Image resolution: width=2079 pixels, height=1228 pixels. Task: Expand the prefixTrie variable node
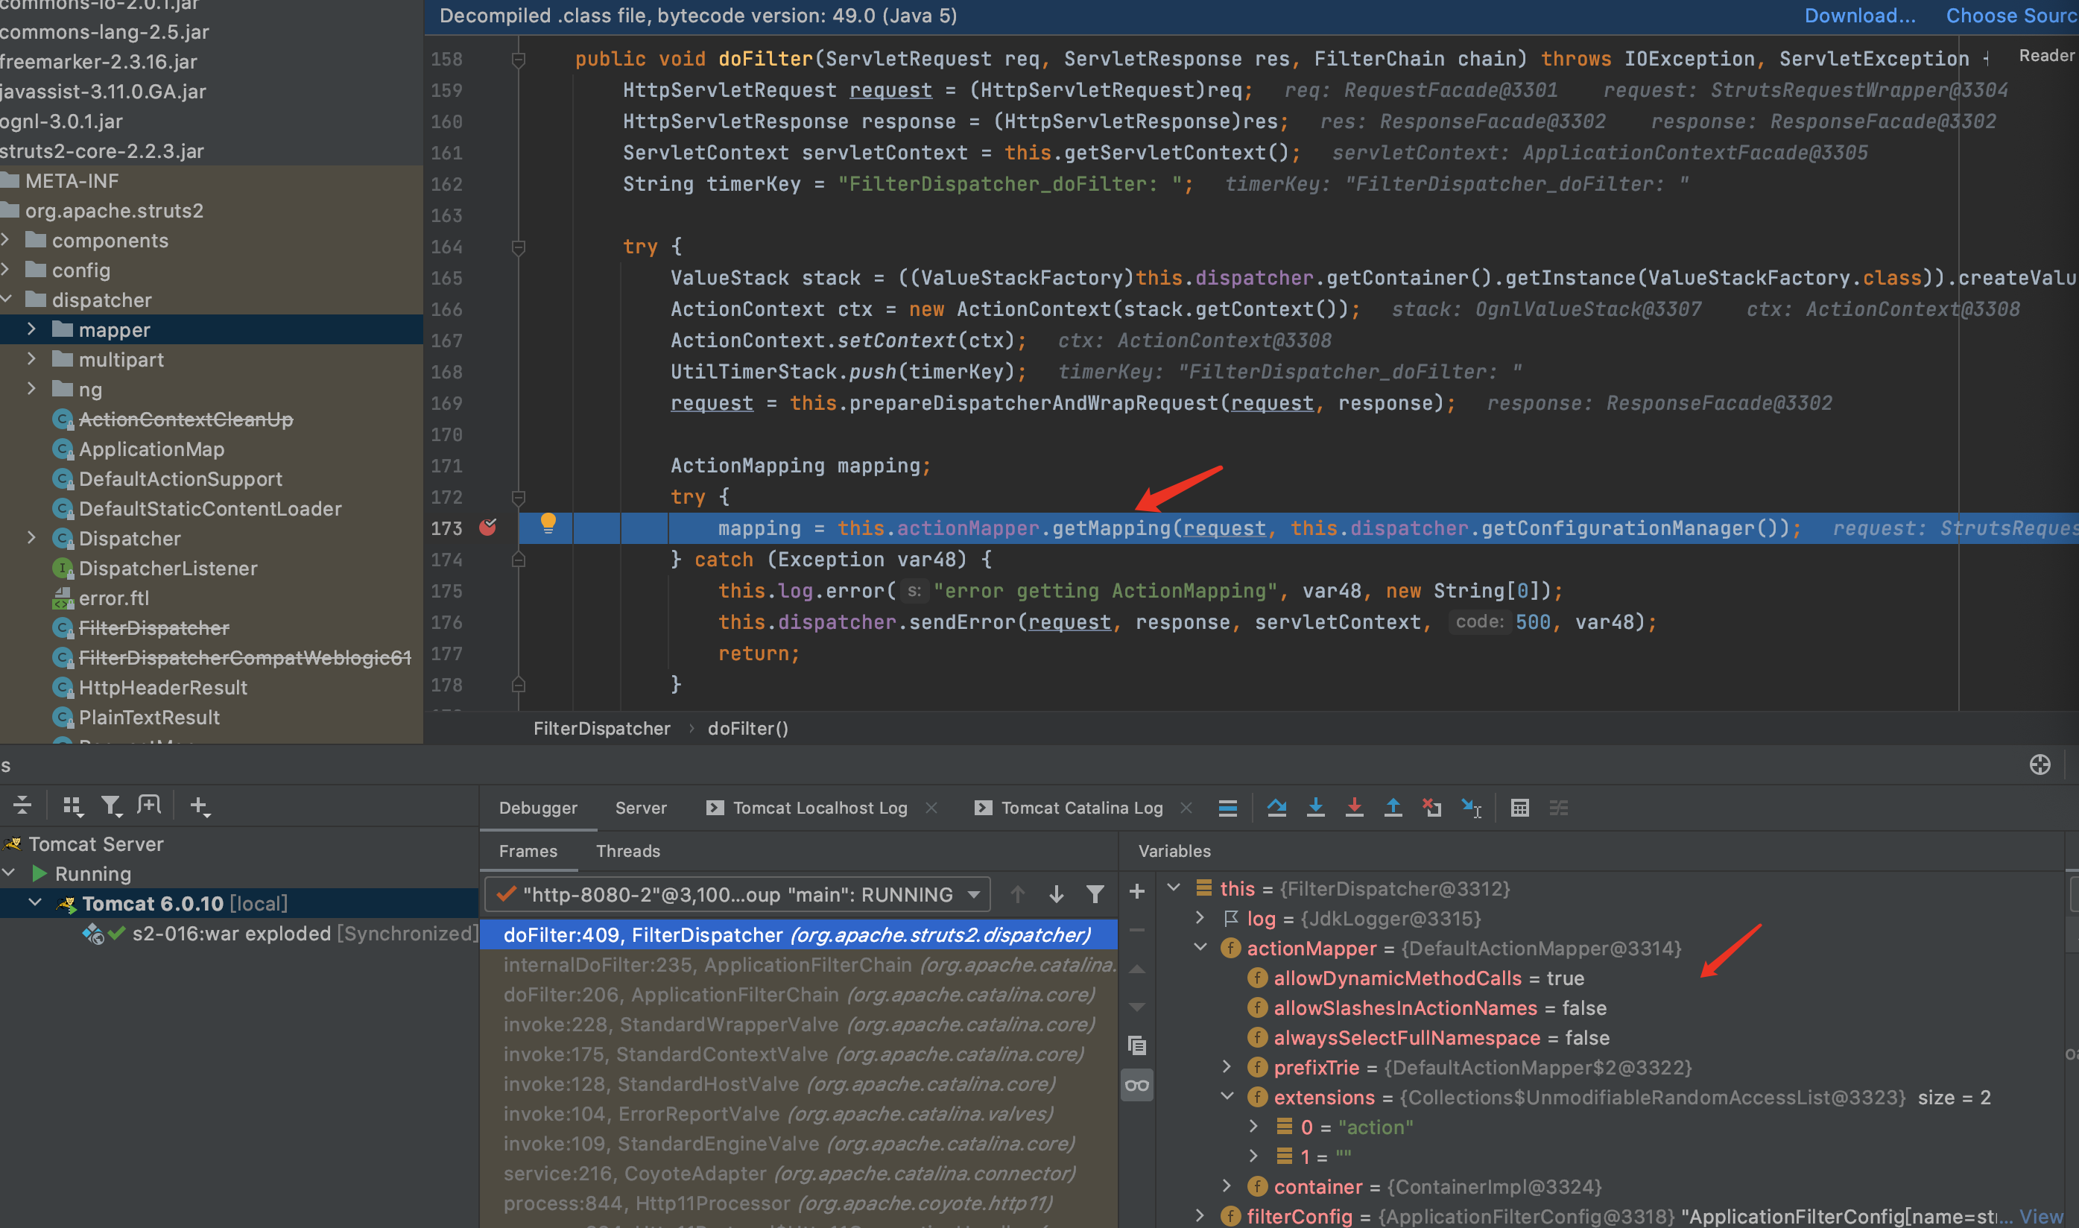[1227, 1066]
